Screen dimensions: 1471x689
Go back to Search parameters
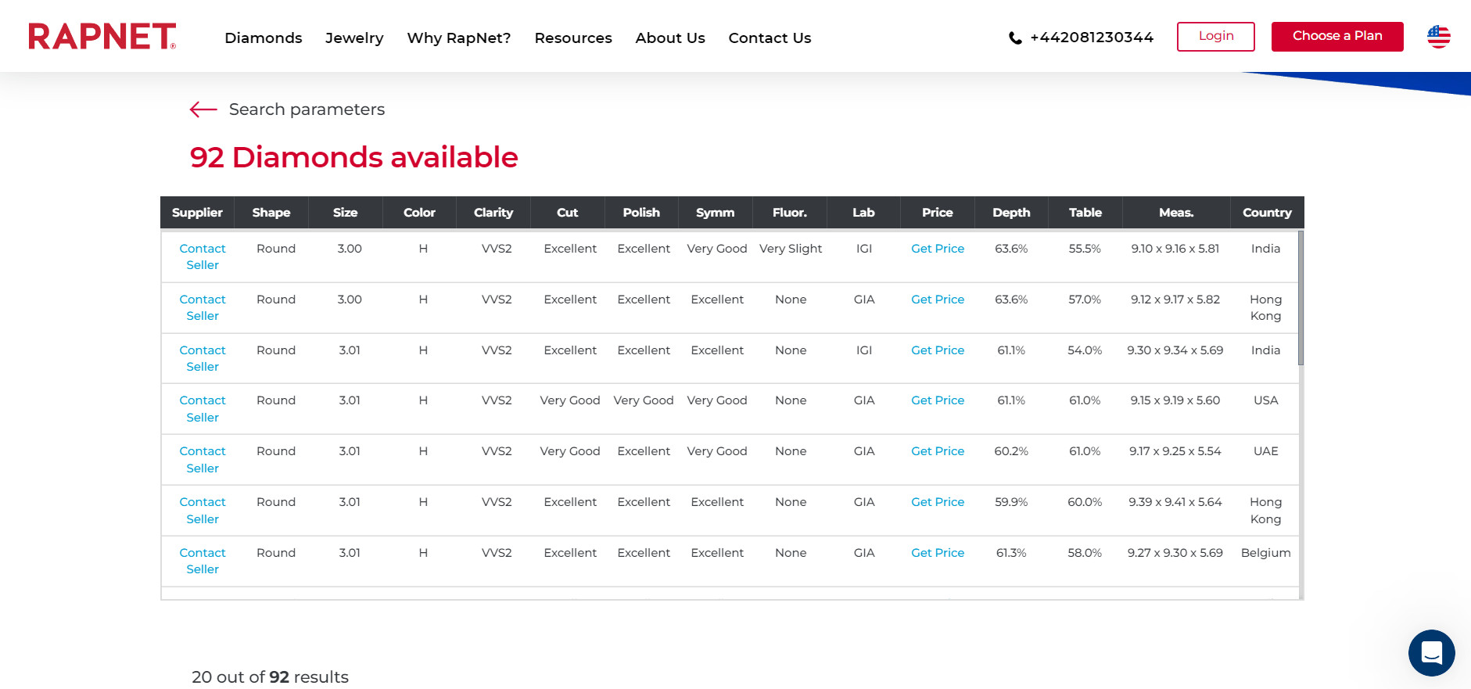[307, 109]
